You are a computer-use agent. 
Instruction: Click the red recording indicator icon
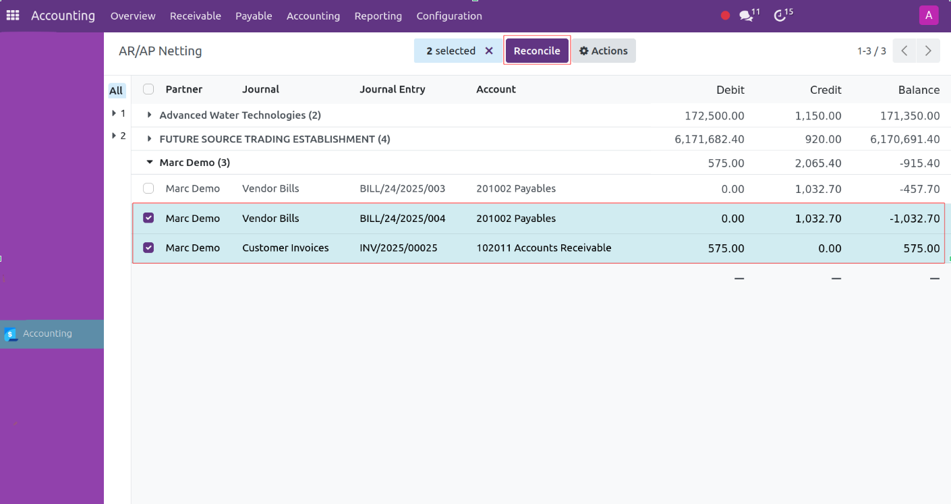725,16
